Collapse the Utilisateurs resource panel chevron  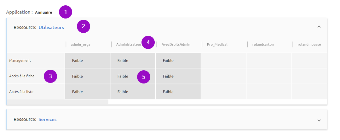pos(319,27)
